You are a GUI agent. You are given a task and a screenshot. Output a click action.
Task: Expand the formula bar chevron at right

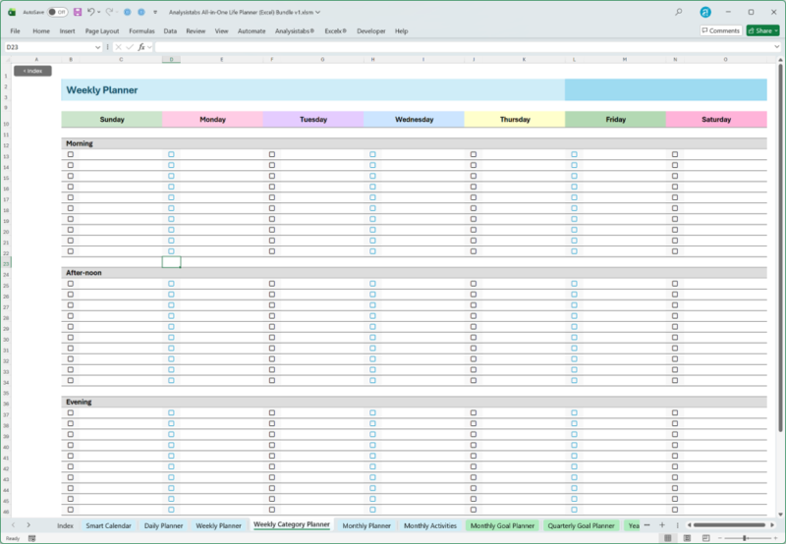coord(777,47)
